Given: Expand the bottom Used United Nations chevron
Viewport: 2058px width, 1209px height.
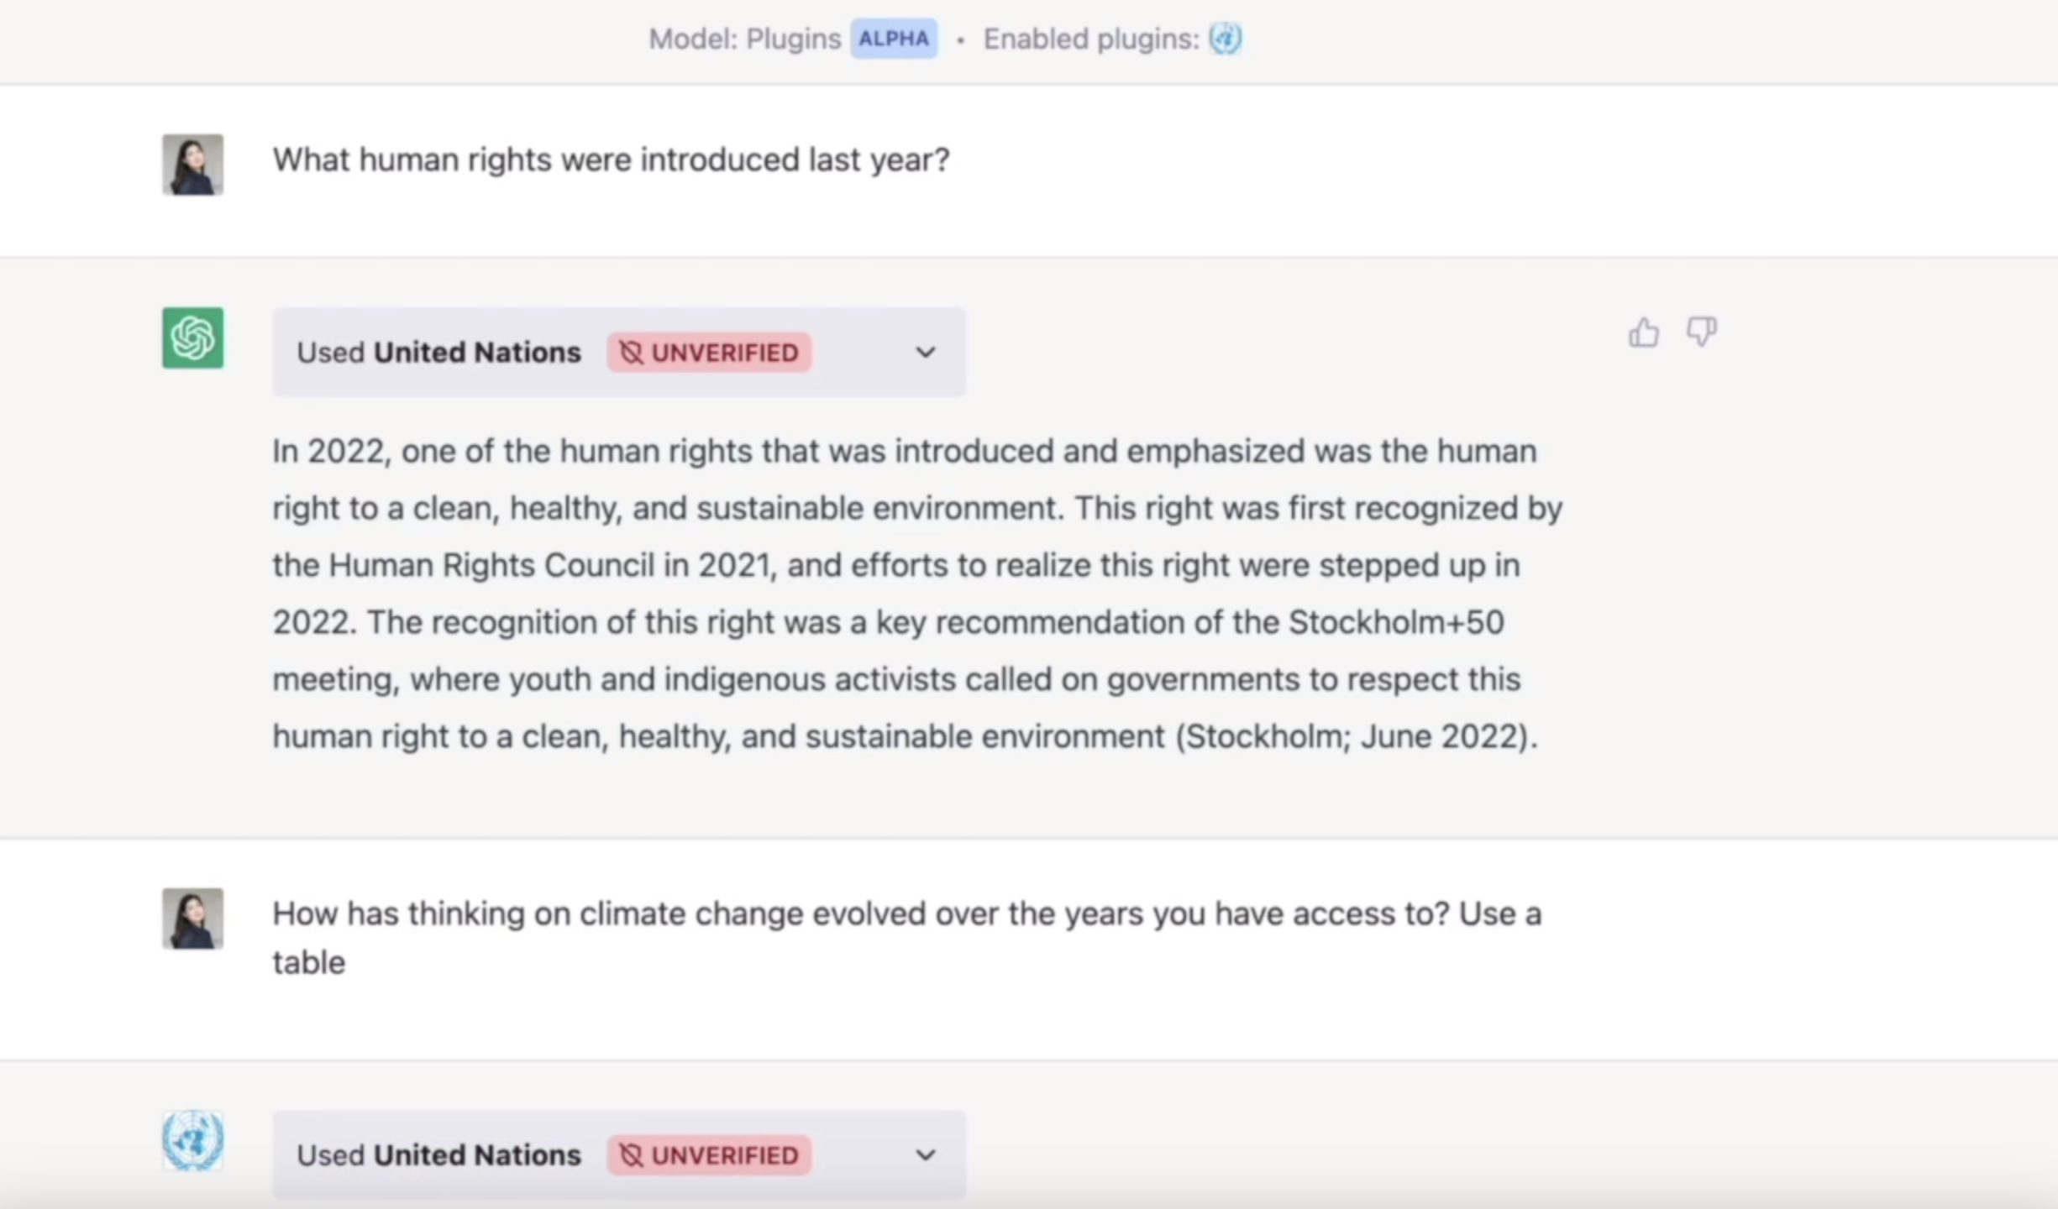Looking at the screenshot, I should pos(925,1155).
